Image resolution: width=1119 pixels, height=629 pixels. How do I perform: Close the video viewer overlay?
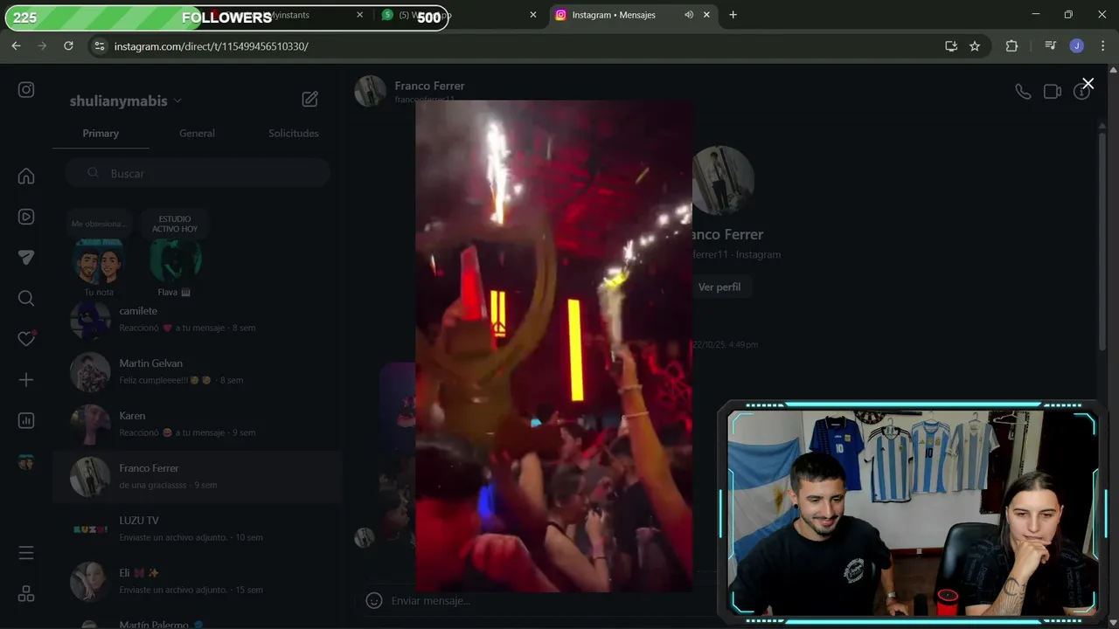[1088, 84]
